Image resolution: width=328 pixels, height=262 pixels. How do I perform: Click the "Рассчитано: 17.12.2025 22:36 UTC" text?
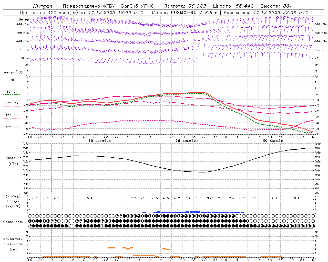click(266, 13)
